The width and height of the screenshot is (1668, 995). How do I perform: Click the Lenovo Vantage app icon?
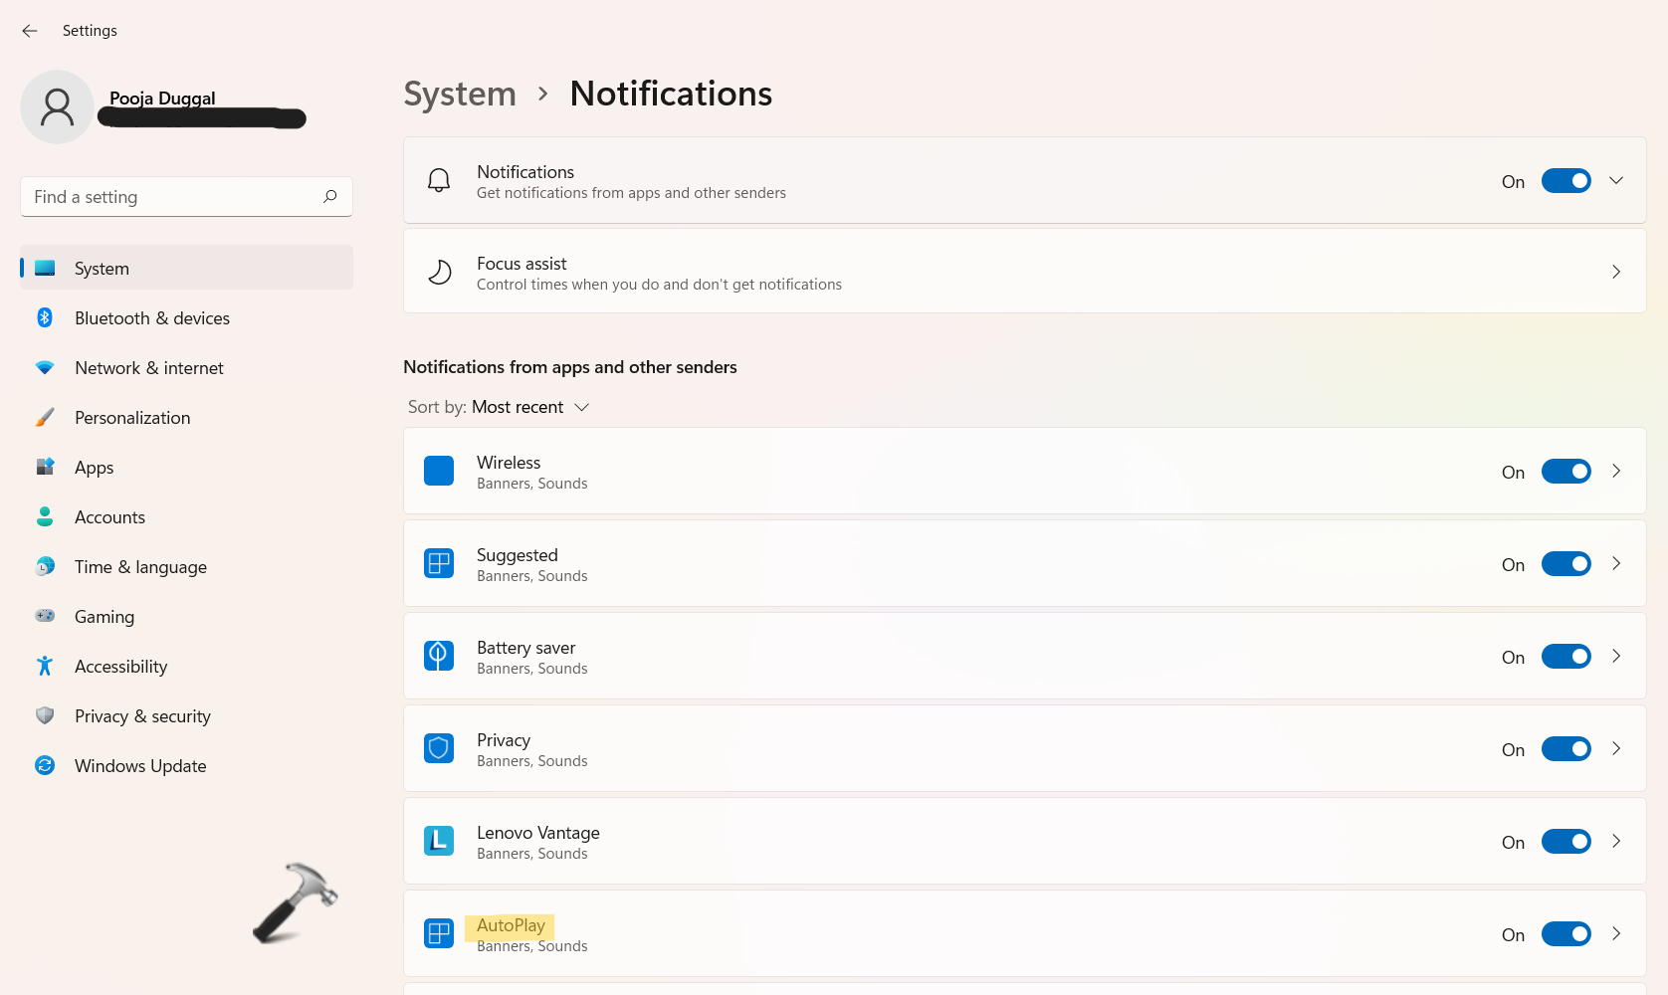[439, 841]
